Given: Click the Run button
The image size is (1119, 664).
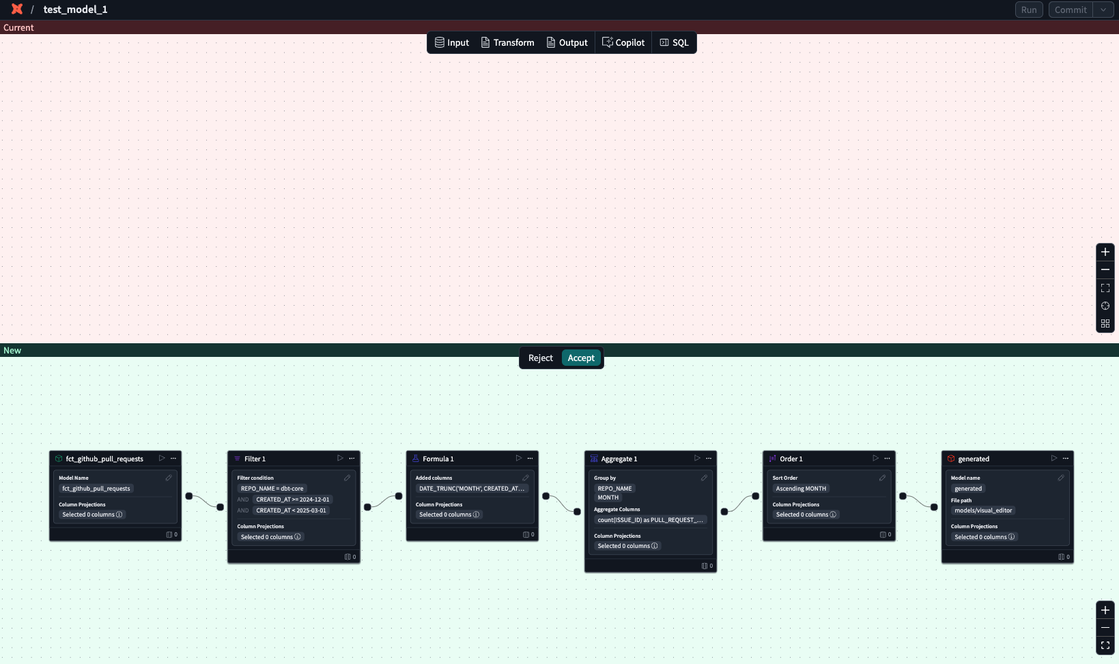Looking at the screenshot, I should 1028,10.
